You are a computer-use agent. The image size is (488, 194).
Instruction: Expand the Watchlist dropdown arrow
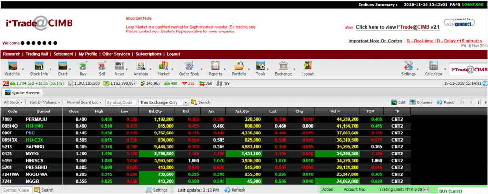click(24, 68)
